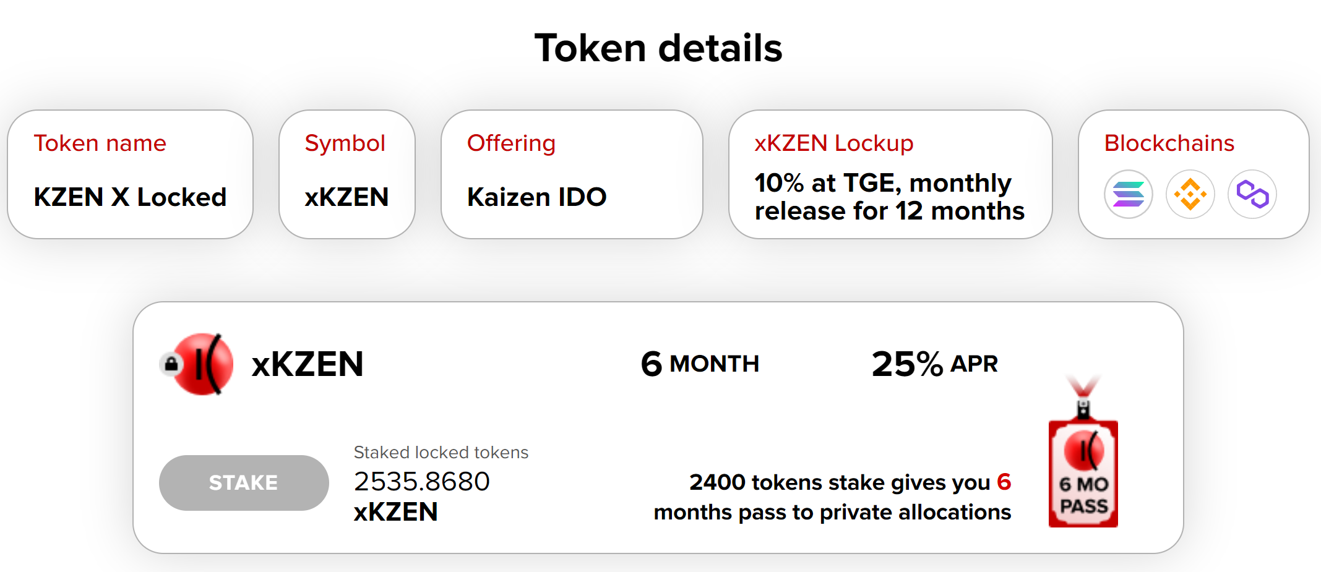Click 2400 tokens stake pass description
The height and width of the screenshot is (572, 1321).
click(x=832, y=497)
